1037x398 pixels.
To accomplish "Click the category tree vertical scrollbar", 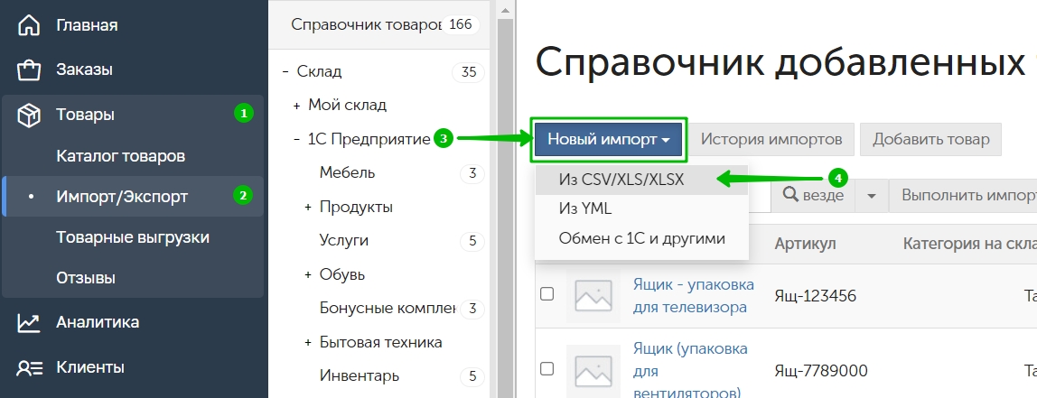I will pyautogui.click(x=505, y=208).
